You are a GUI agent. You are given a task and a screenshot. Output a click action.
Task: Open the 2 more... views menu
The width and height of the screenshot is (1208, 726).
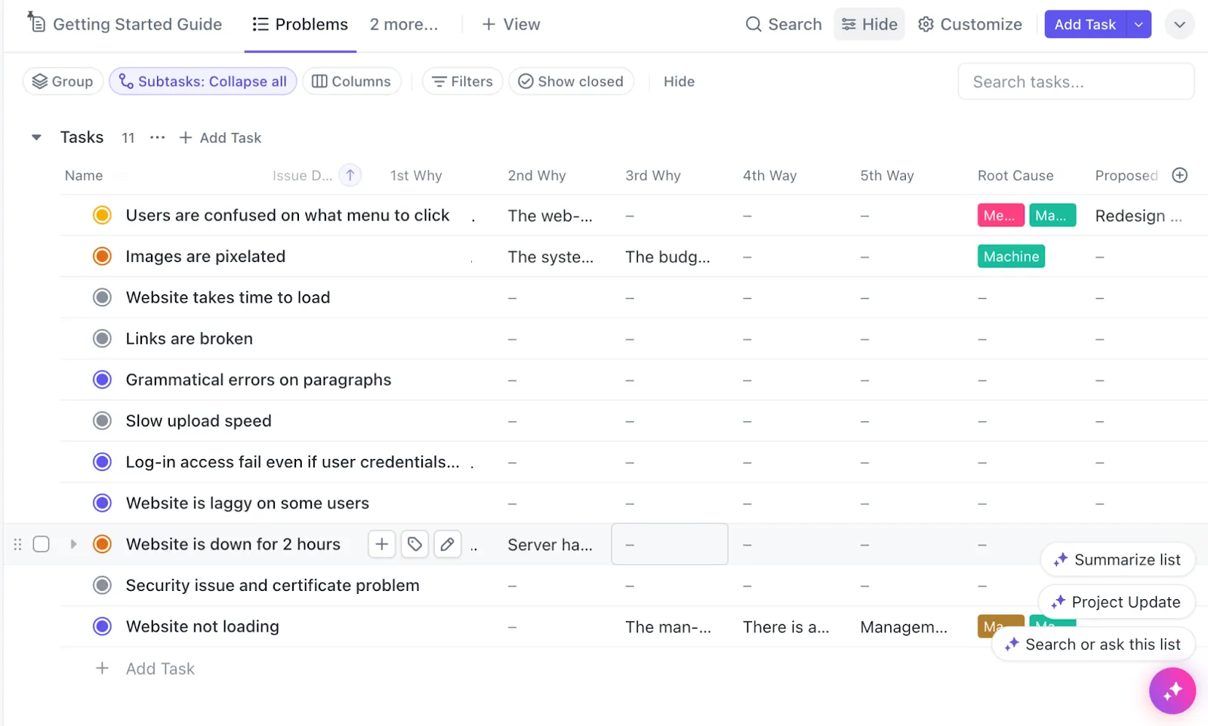404,24
